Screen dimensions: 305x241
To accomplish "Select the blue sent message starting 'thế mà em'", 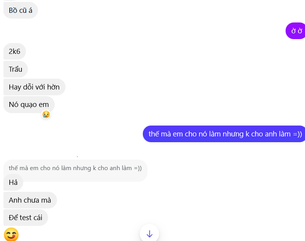I will (224, 134).
